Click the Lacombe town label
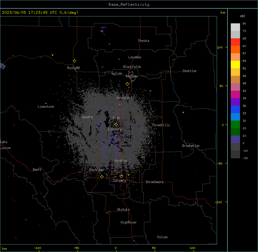This screenshot has height=252, width=258. pos(135,57)
